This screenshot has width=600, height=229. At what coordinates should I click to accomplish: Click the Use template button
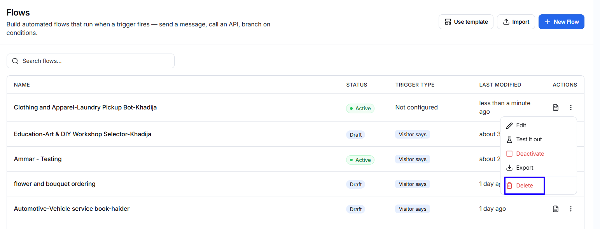[466, 22]
